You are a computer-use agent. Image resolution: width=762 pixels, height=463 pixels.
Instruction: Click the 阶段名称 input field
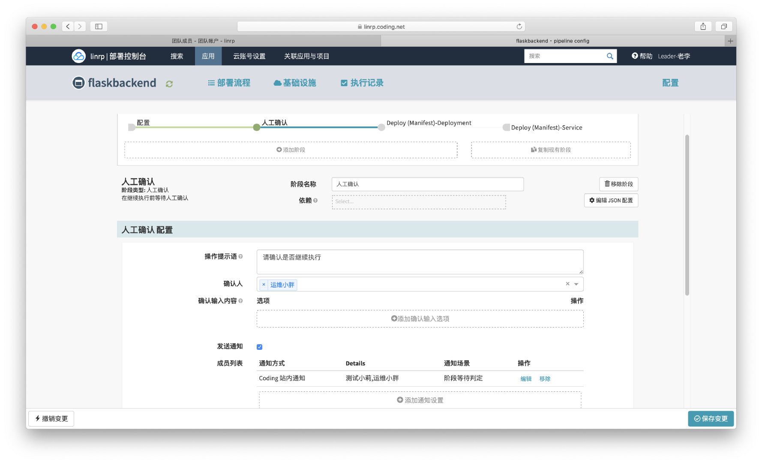427,184
